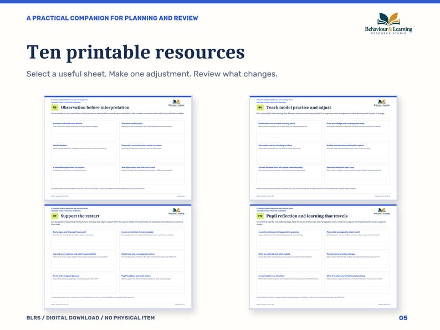Screen dimensions: 440x330
Task: Click 'Readiness and a manageable return' heading
Action: (x=138, y=254)
